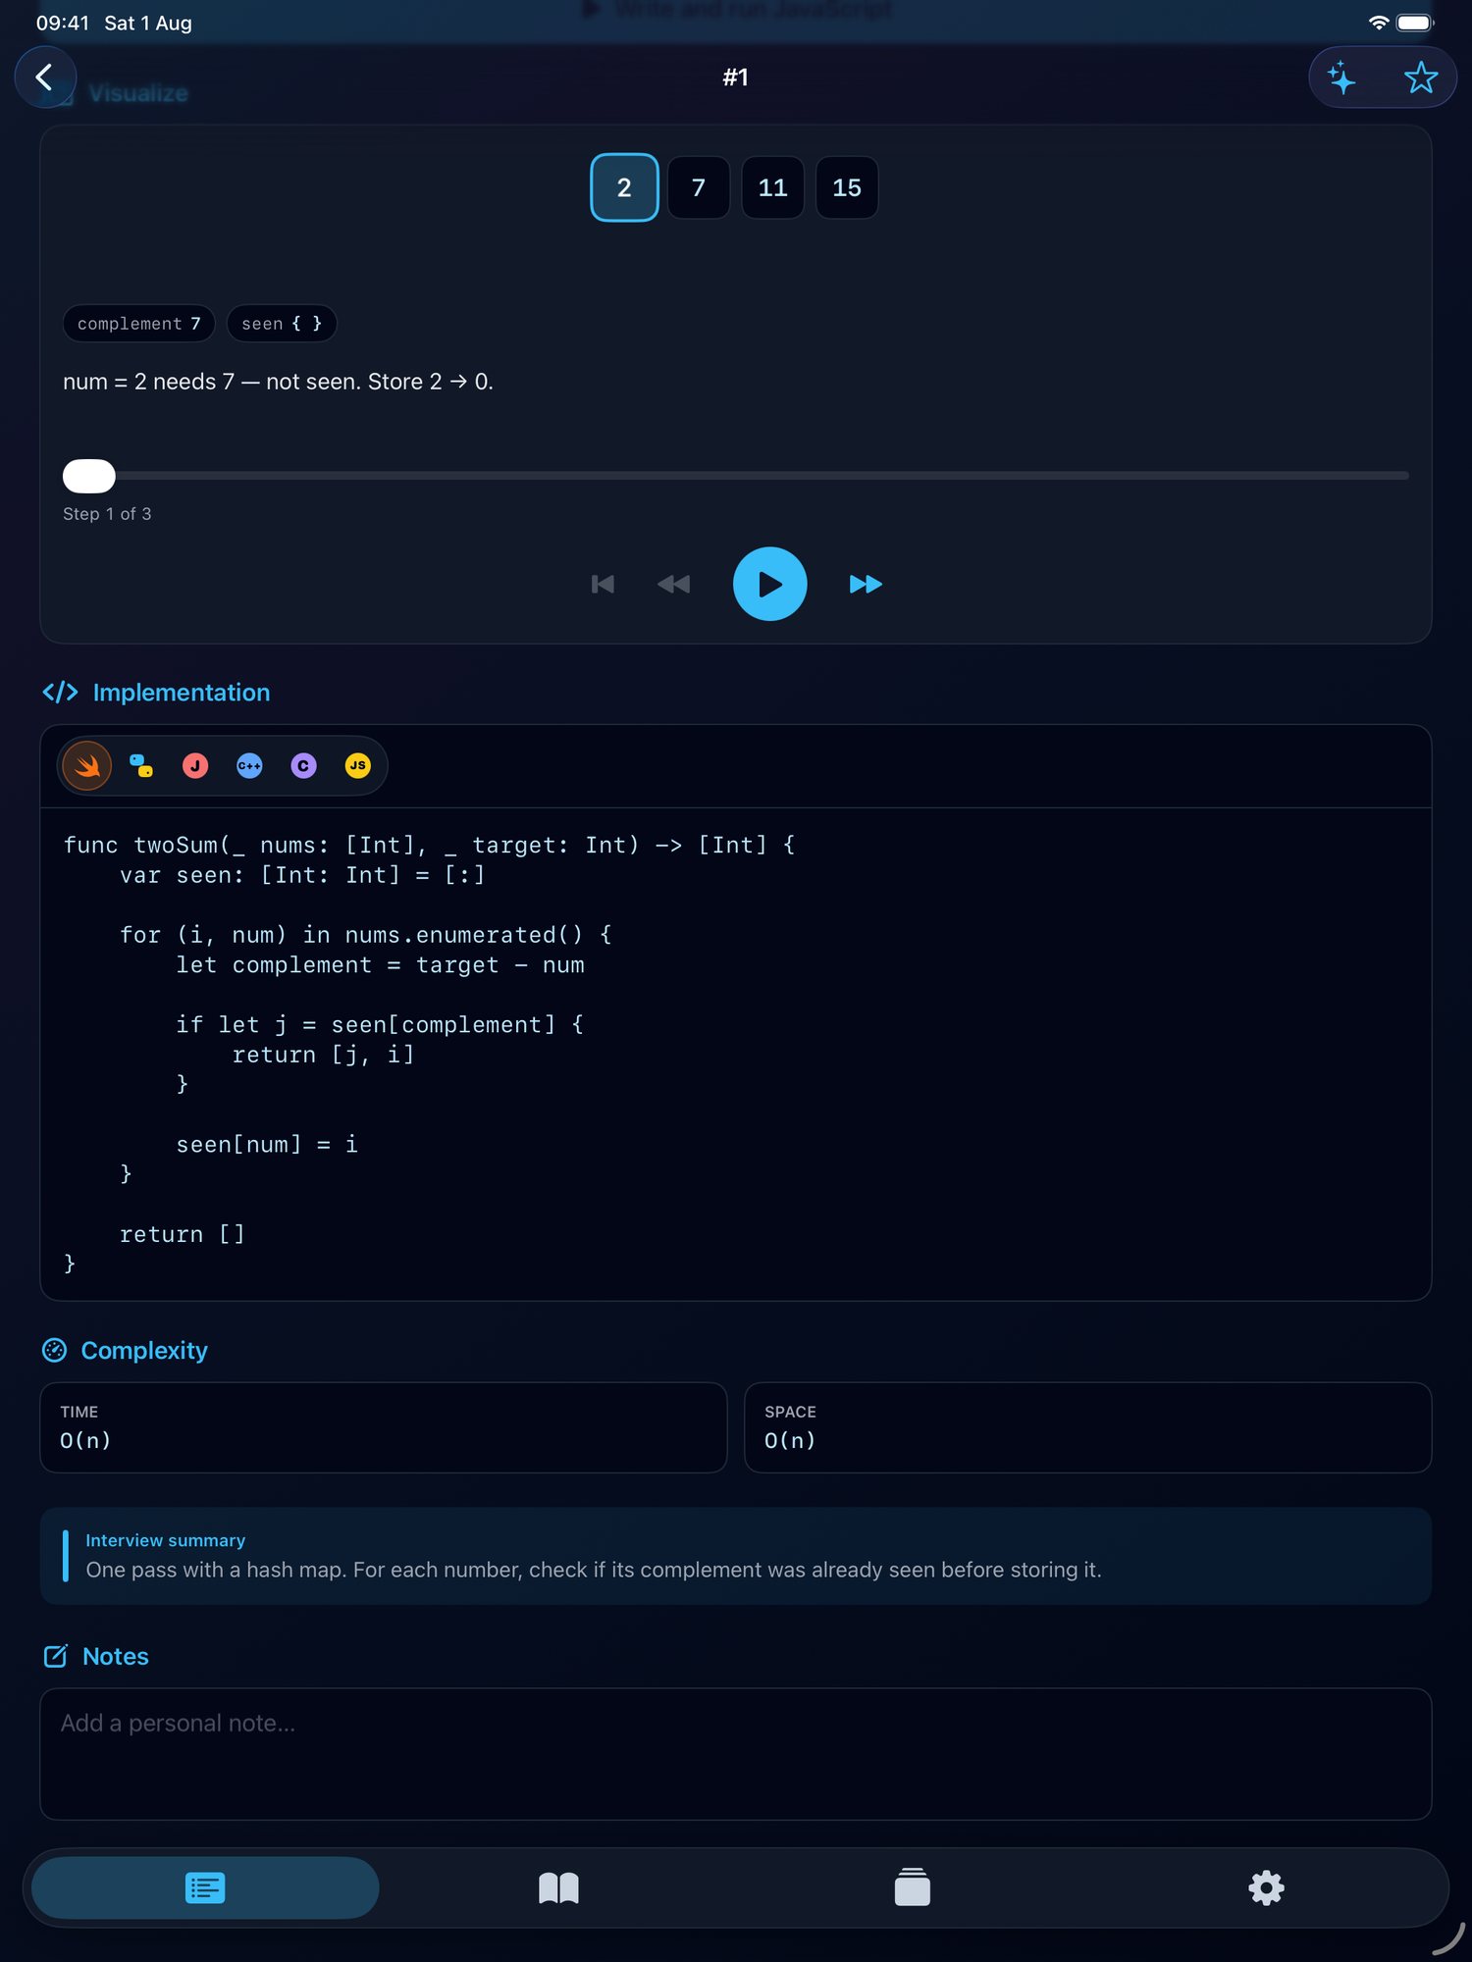Click the Wi-Fi status icon
The image size is (1472, 1962).
1378,23
